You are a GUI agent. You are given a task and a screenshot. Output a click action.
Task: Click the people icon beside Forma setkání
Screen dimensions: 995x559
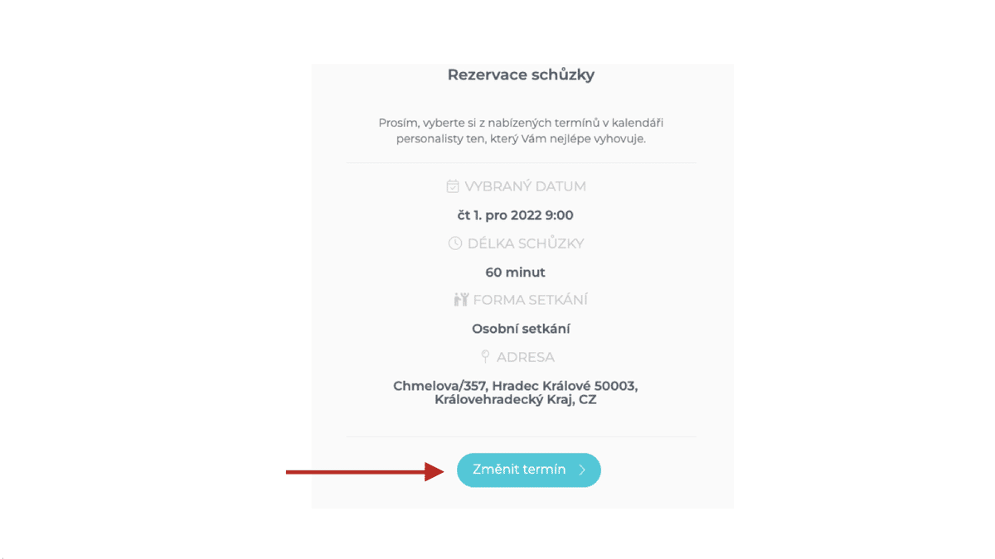[x=461, y=300]
